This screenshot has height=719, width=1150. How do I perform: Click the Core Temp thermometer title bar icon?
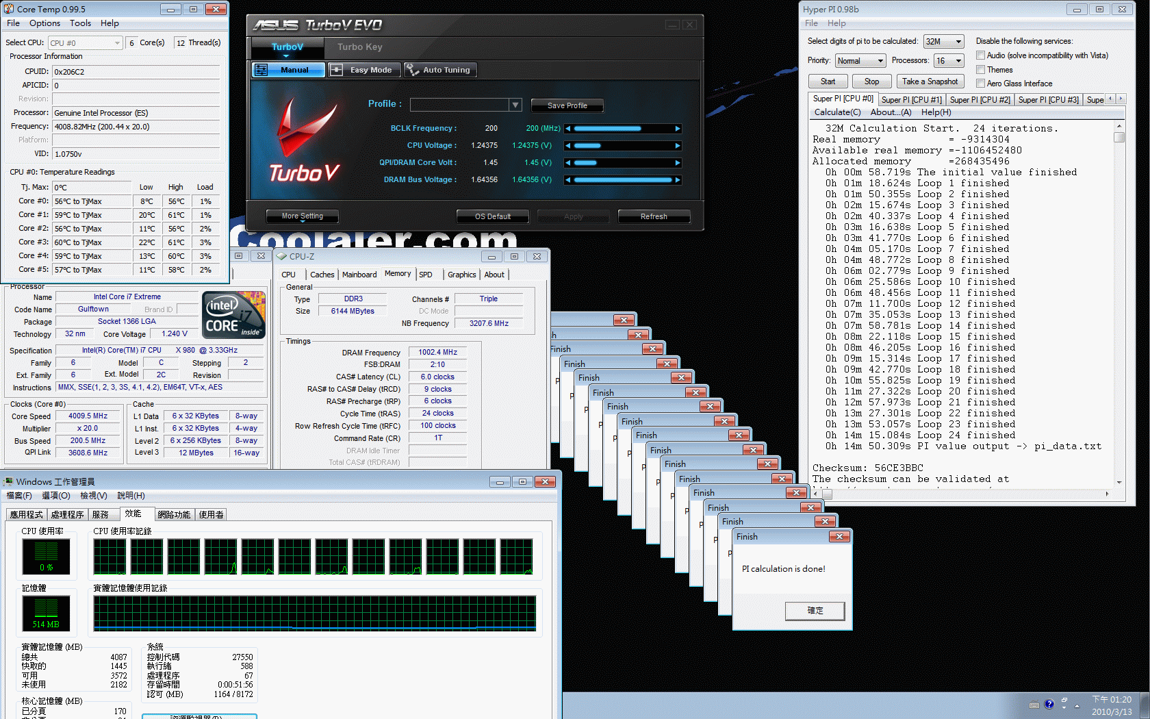pos(9,9)
